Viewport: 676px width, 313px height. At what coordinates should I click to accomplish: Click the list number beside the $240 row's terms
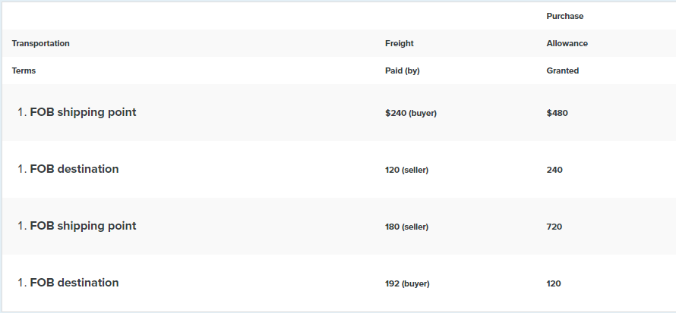click(21, 112)
